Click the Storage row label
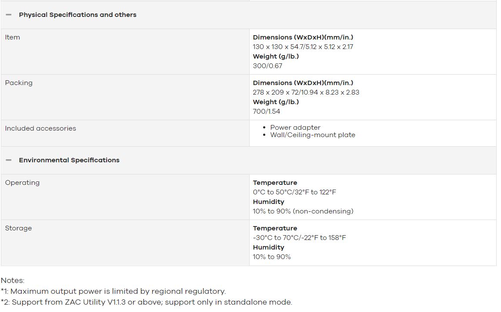 pos(19,228)
